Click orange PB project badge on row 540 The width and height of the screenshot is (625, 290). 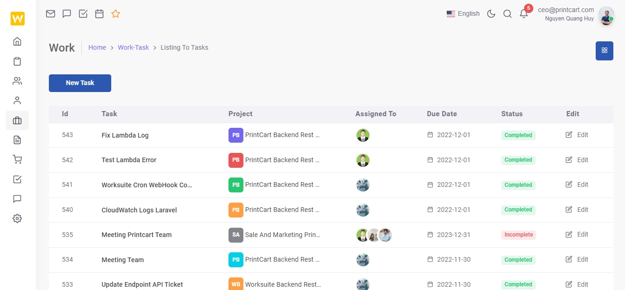point(236,210)
